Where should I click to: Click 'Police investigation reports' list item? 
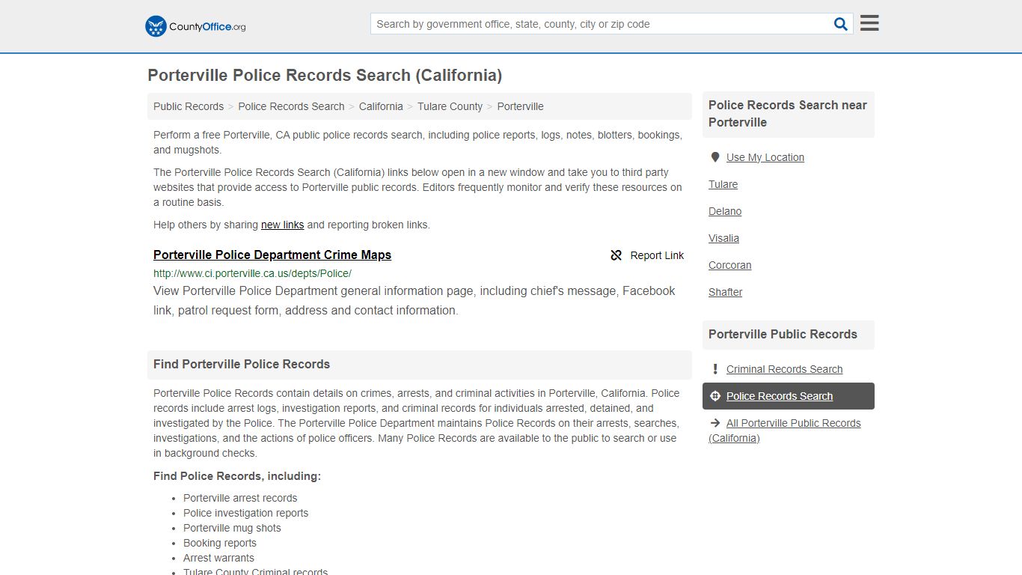245,513
